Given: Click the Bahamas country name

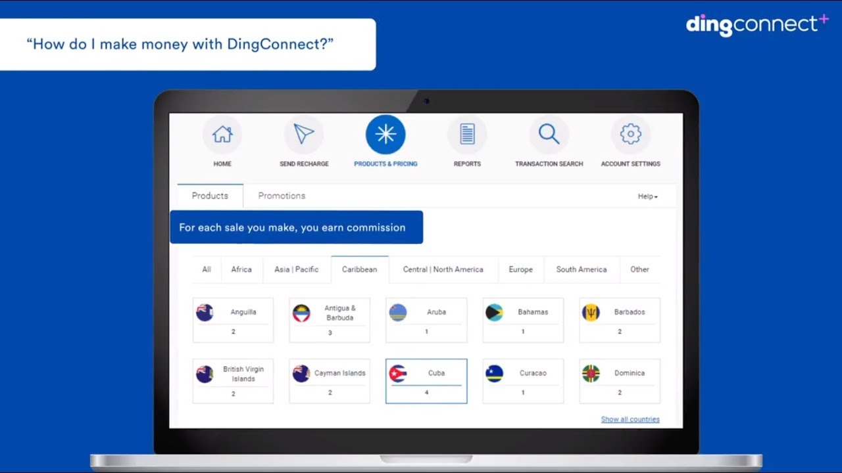Looking at the screenshot, I should pyautogui.click(x=533, y=313).
